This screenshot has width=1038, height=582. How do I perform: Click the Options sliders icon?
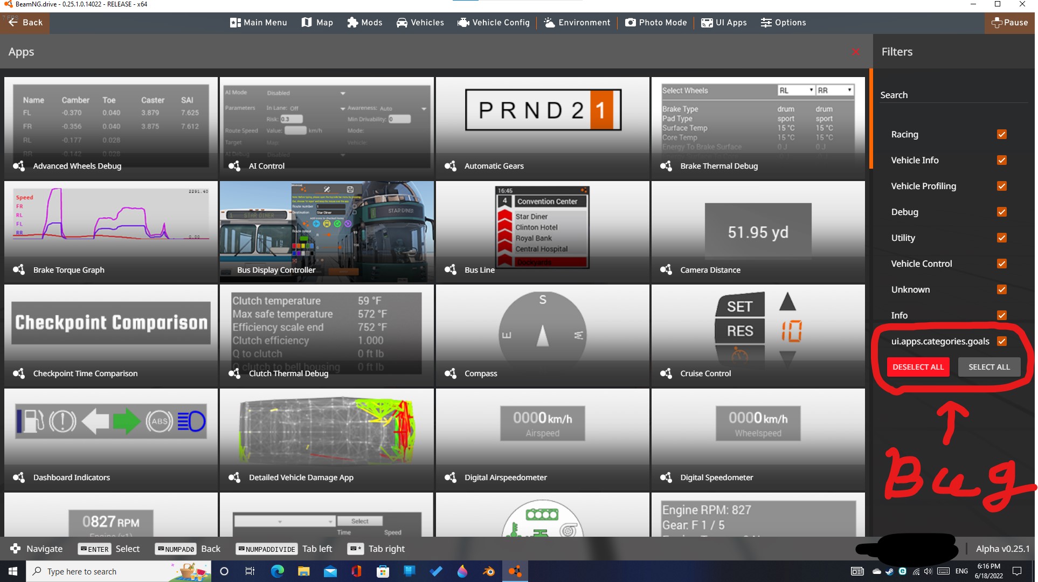[766, 23]
